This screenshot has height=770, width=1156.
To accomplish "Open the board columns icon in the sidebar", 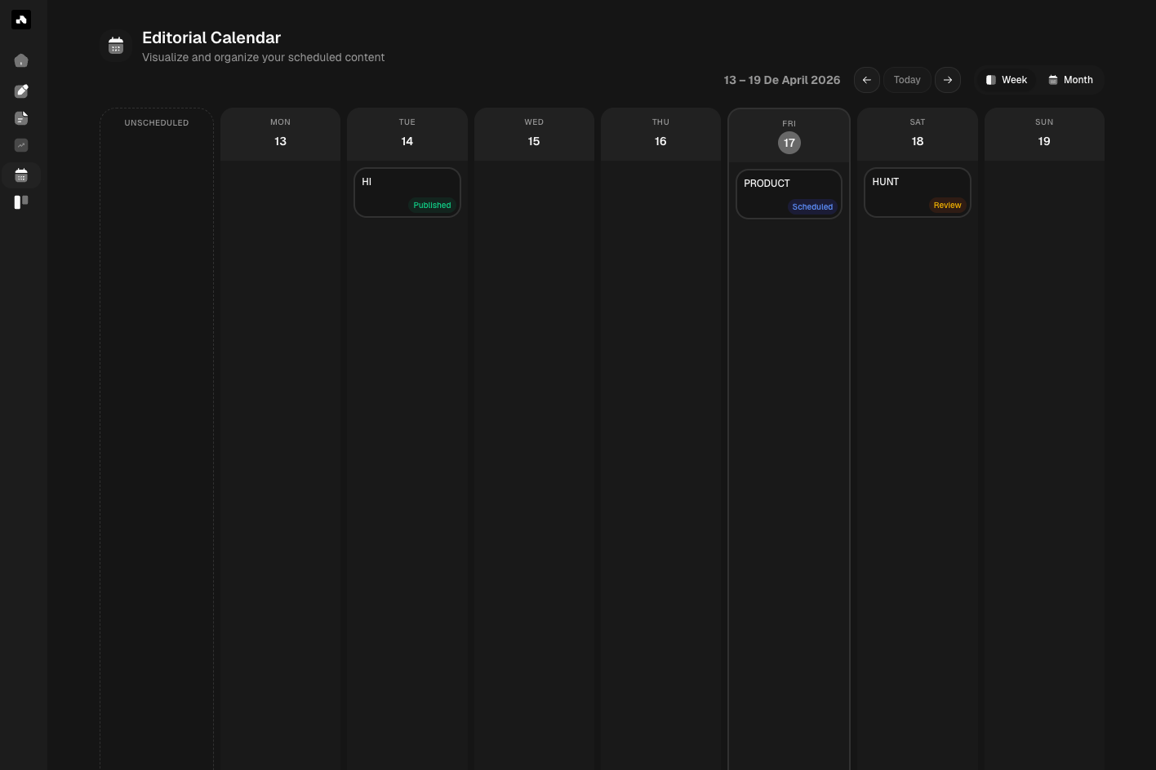I will coord(21,202).
